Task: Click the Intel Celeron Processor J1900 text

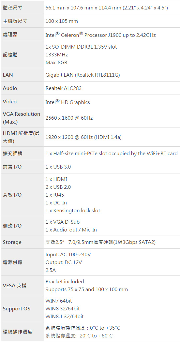Action: click(100, 35)
